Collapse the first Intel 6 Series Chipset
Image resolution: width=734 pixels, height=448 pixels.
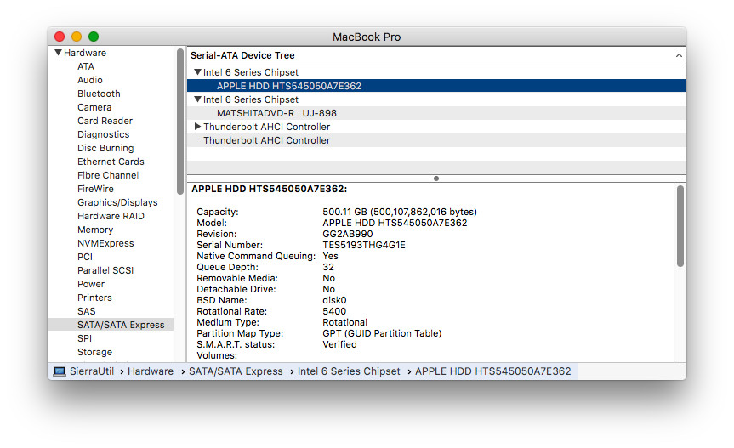[197, 72]
